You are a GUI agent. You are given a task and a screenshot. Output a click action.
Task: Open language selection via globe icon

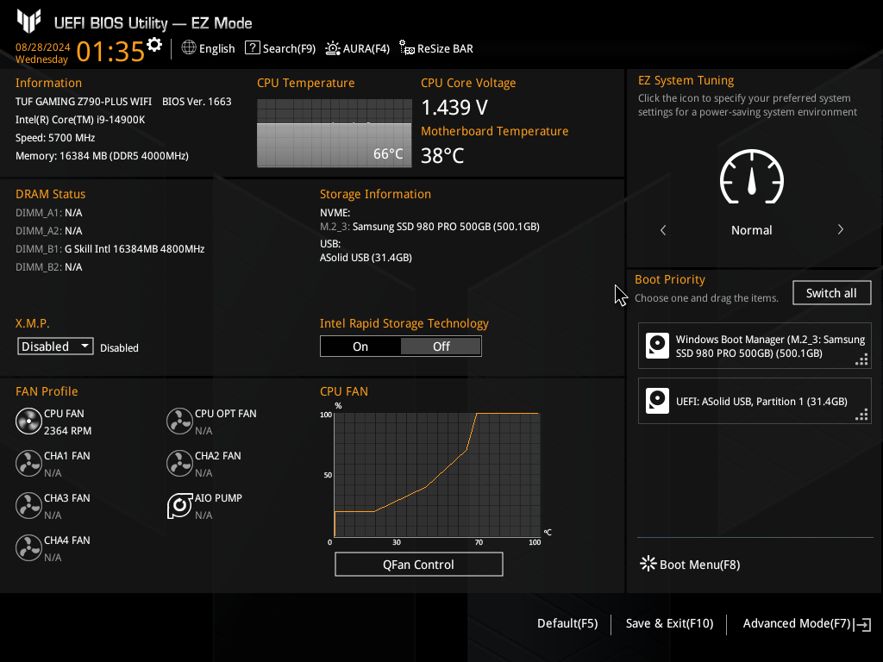click(189, 48)
